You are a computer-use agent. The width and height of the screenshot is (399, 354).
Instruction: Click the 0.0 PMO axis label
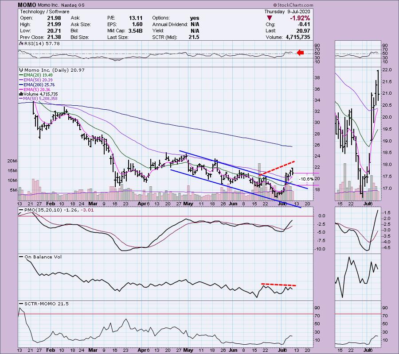(x=322, y=216)
